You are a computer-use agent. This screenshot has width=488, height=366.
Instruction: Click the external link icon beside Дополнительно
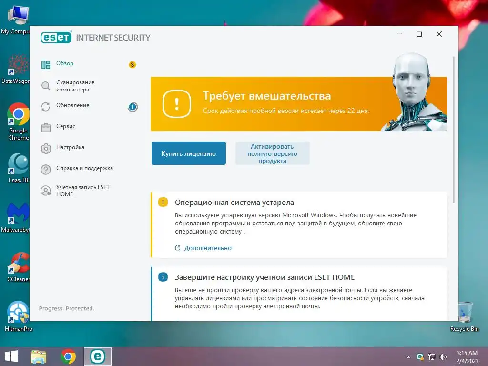tap(178, 248)
